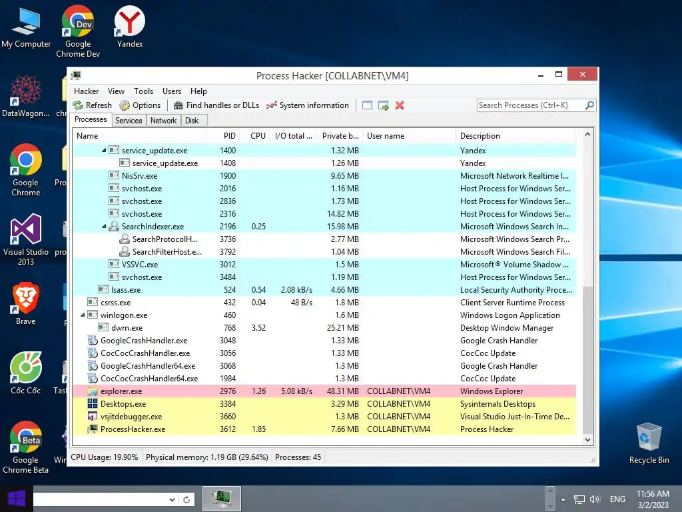682x512 pixels.
Task: Collapse the winlogon.exe tree node
Action: pyautogui.click(x=83, y=315)
